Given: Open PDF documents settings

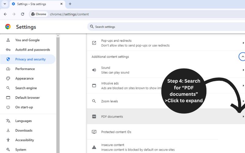Looking at the screenshot, I should pos(166,117).
